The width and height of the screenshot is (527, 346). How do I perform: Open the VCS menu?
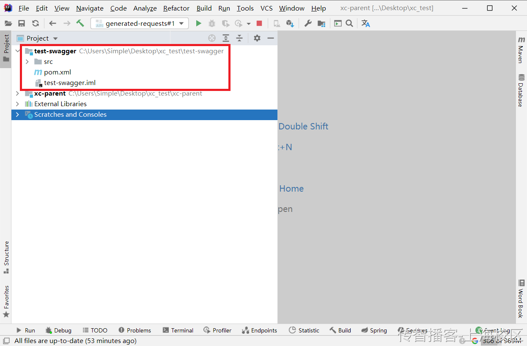pyautogui.click(x=266, y=8)
